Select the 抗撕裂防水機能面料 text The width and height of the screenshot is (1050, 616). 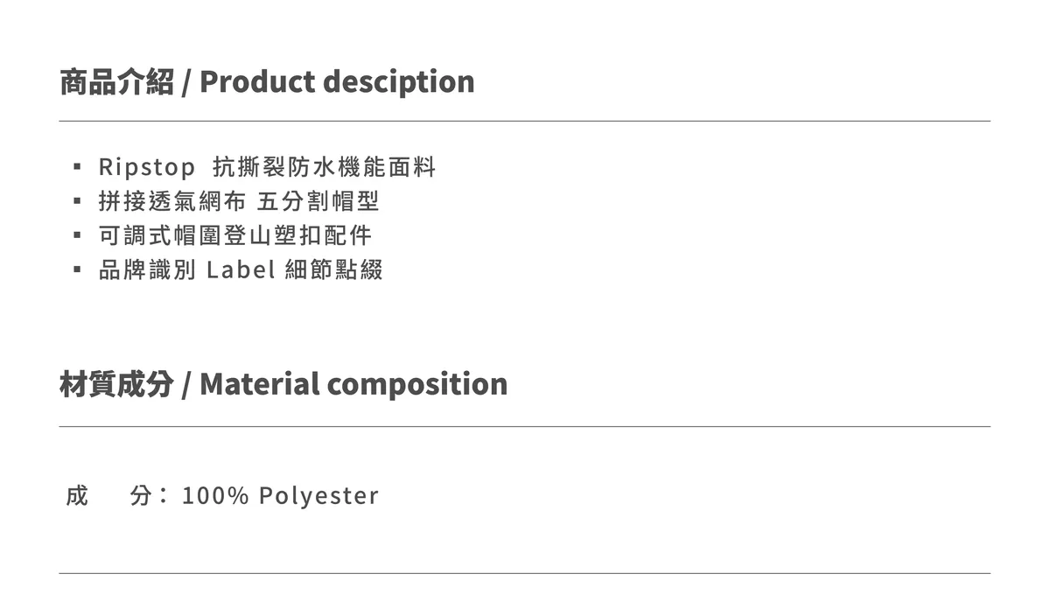[324, 166]
